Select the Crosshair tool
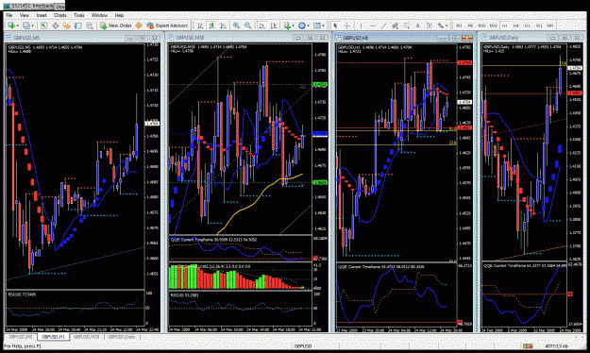This screenshot has height=353, width=590. pyautogui.click(x=347, y=25)
